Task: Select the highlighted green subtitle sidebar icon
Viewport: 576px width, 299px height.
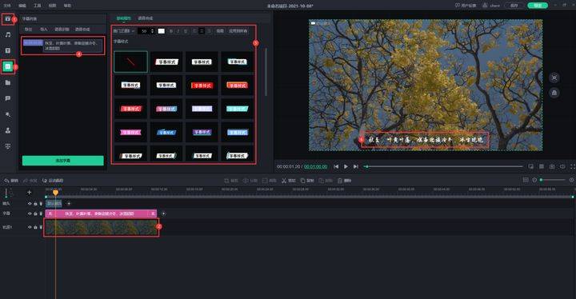Action: coord(8,66)
